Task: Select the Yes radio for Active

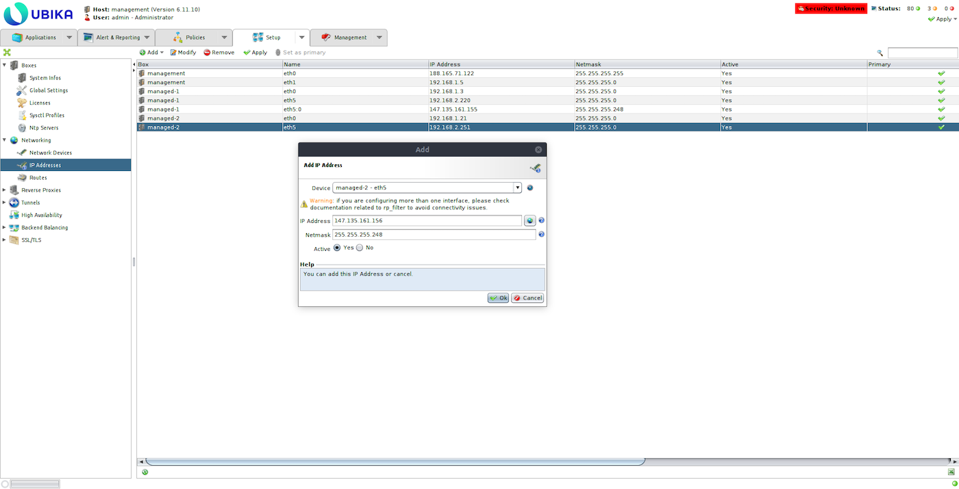Action: 337,248
